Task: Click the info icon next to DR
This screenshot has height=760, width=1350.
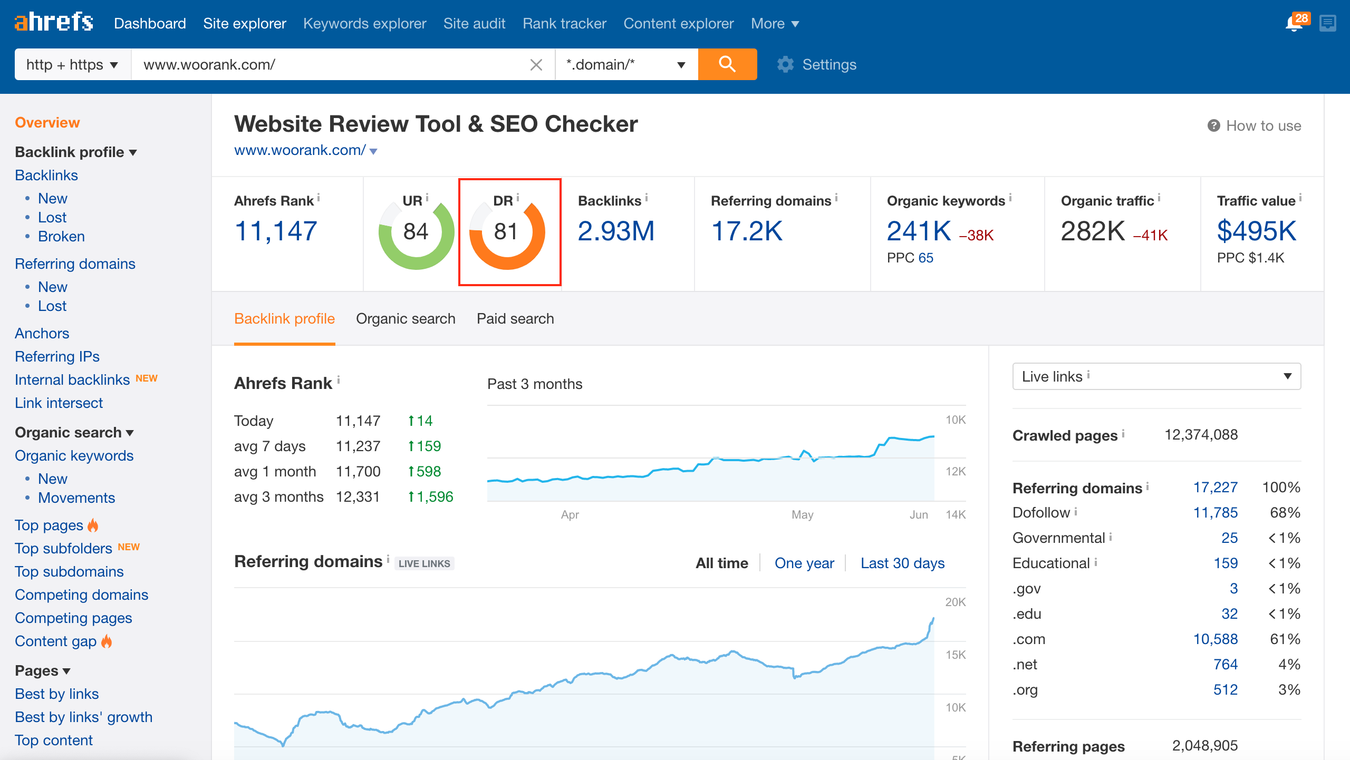Action: coord(519,199)
